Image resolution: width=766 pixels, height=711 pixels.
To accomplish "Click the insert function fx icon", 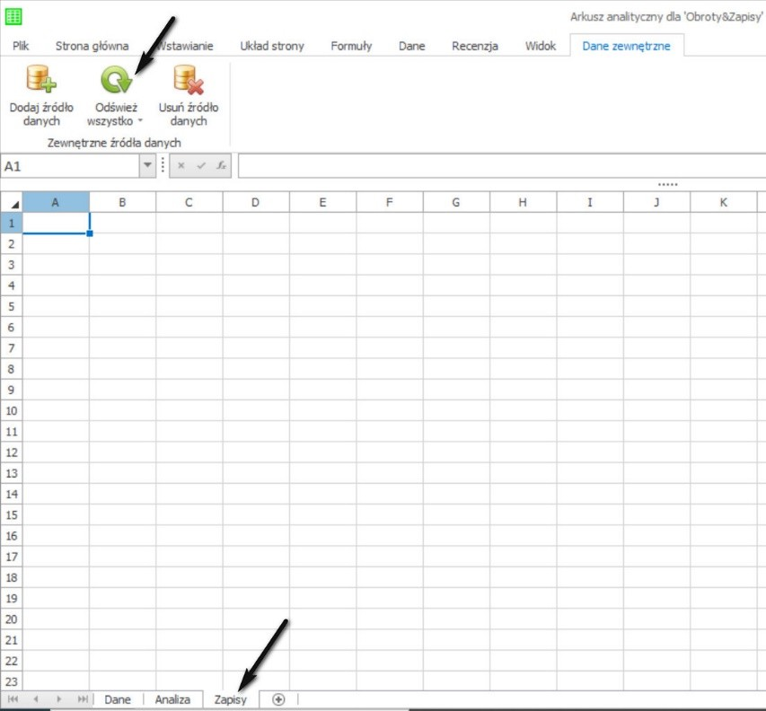I will [x=221, y=165].
